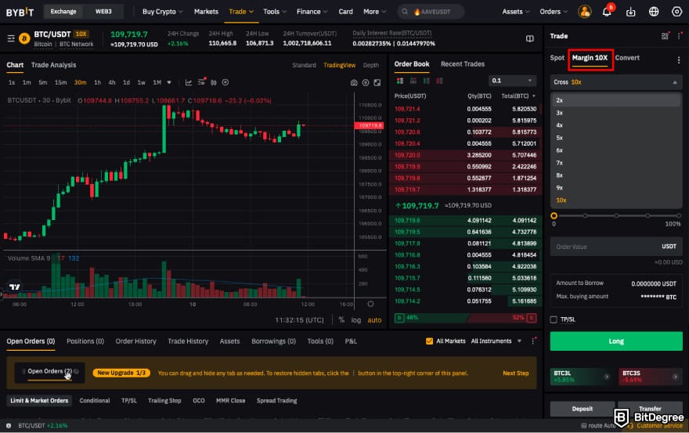Click the chart settings gear below volume
The image size is (689, 433).
(370, 304)
